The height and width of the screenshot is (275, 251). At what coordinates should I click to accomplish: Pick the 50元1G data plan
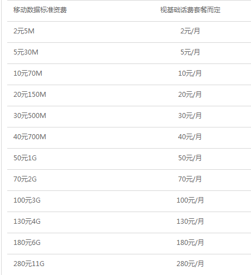click(x=25, y=158)
